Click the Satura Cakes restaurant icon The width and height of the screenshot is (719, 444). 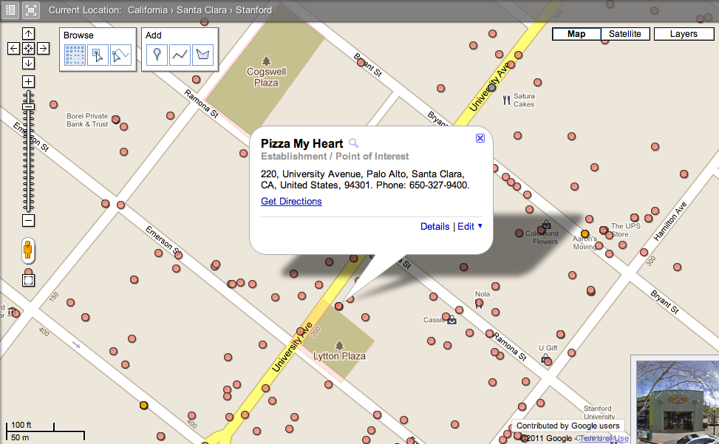506,100
